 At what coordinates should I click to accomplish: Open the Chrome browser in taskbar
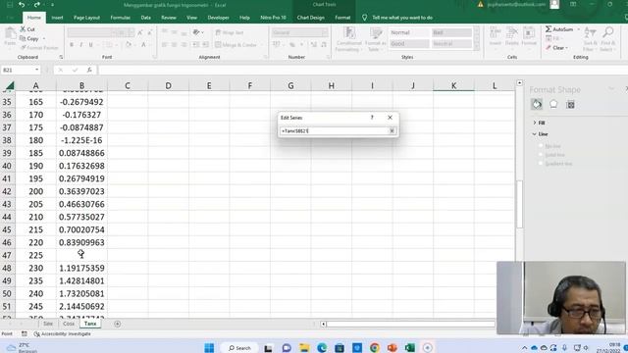pos(375,347)
